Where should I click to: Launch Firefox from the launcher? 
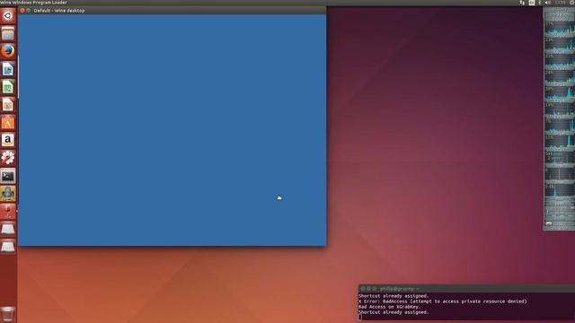click(x=8, y=51)
